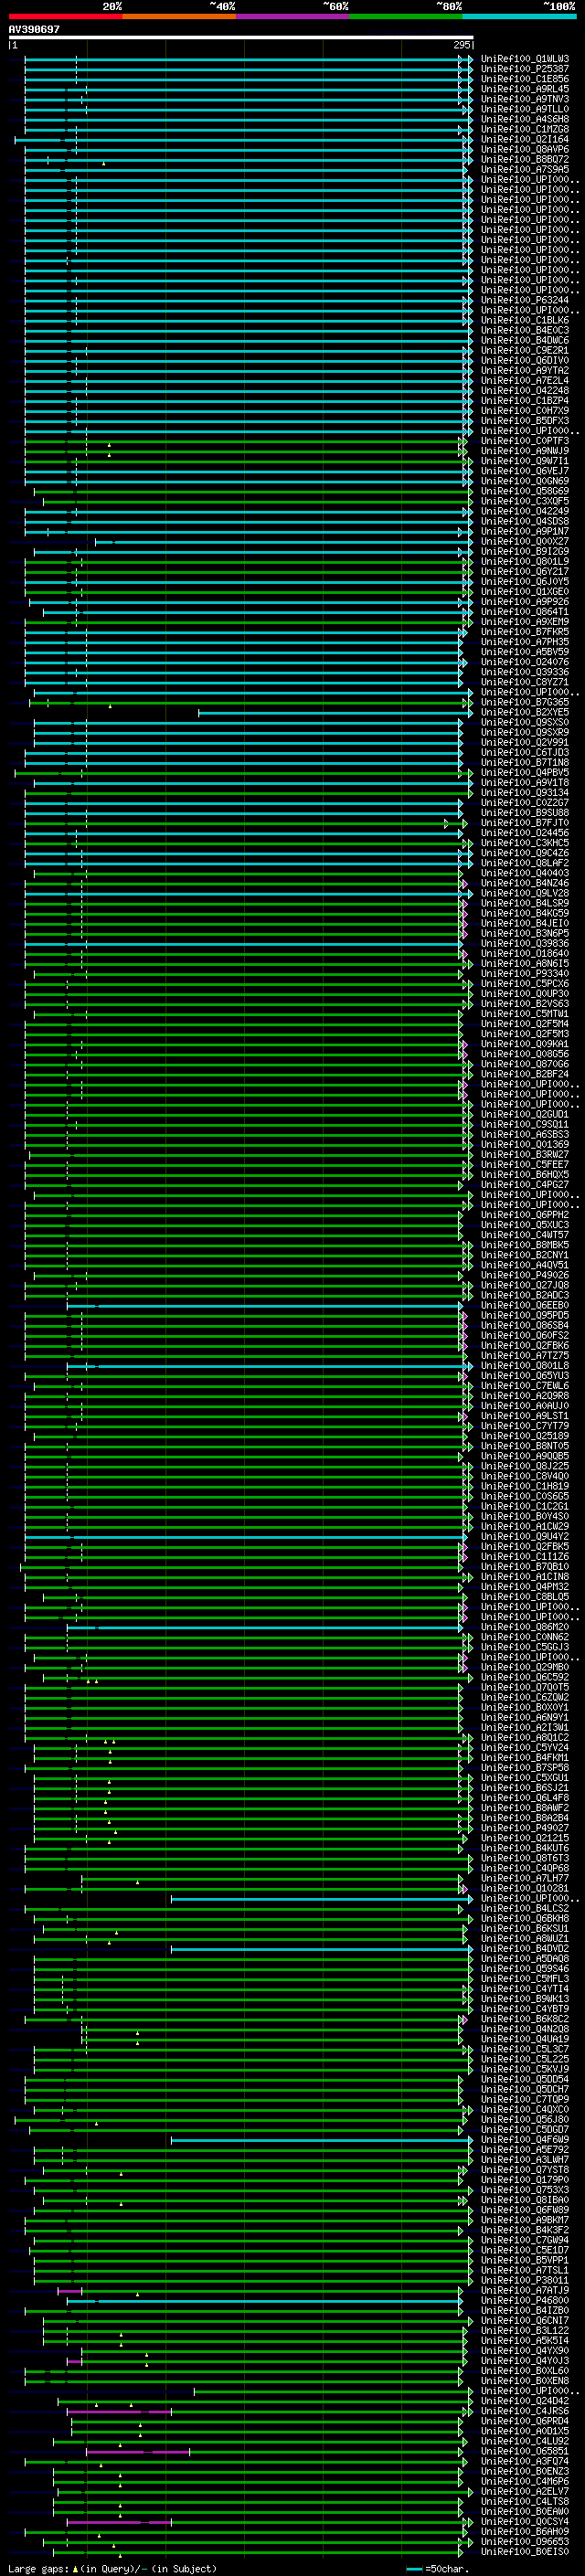Click the white query sequence bar

click(x=241, y=38)
